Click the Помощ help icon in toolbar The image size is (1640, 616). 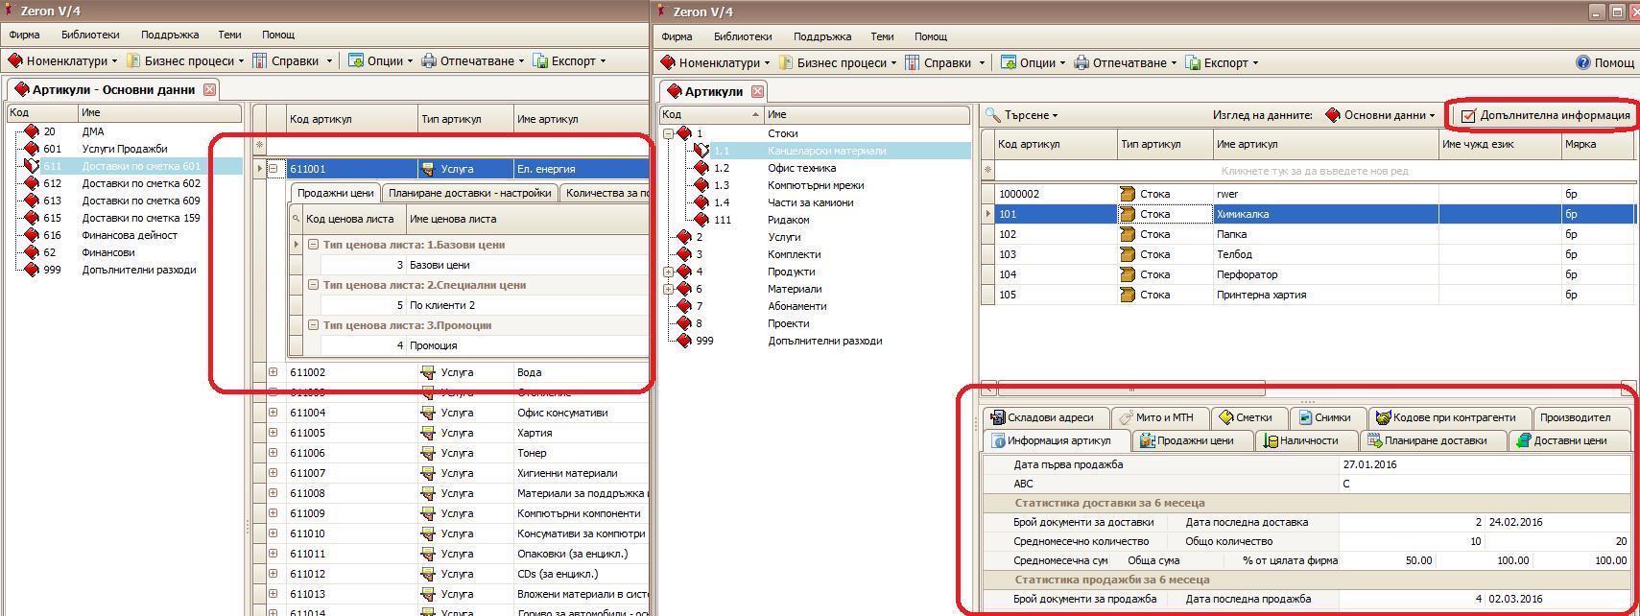tap(1582, 62)
